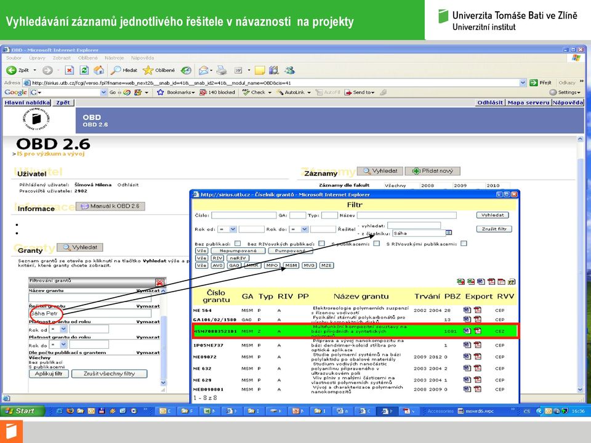Click Google toolbar Send to icon
Image resolution: width=591 pixels, height=443 pixels.
coord(348,92)
